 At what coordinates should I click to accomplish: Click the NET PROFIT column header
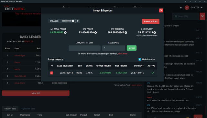[121, 66]
